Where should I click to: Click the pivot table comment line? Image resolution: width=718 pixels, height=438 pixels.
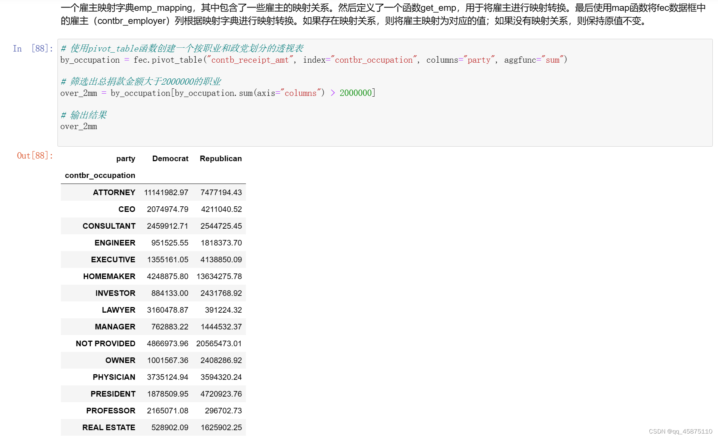click(182, 49)
